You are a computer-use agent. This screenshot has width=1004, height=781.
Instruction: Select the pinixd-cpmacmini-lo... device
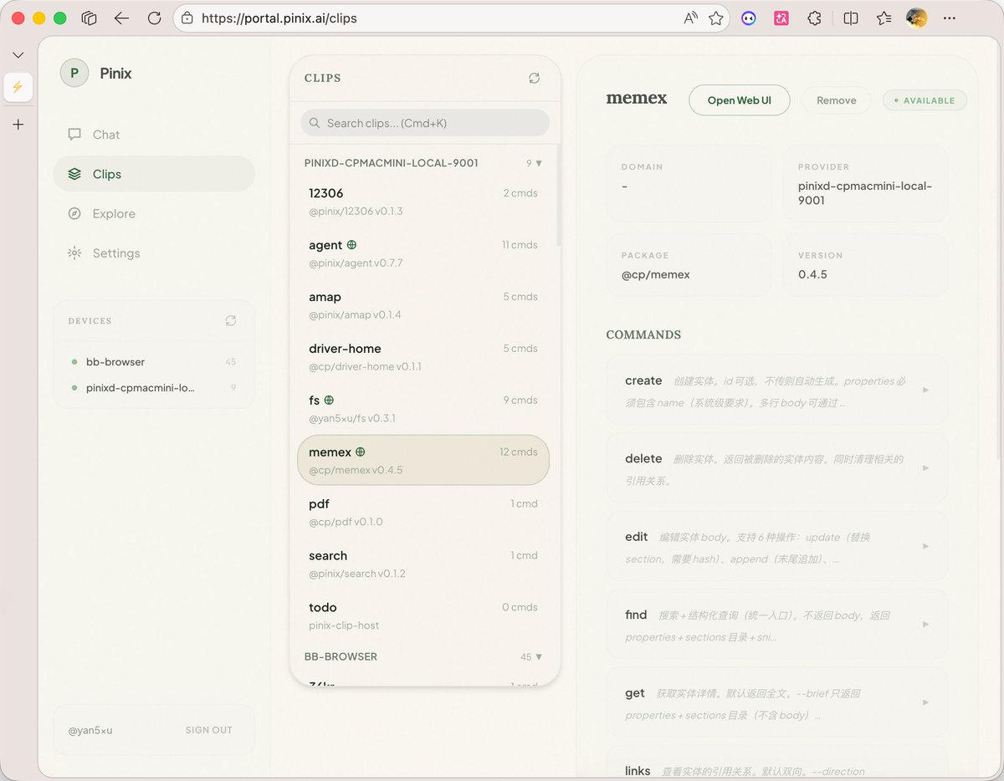pyautogui.click(x=154, y=388)
